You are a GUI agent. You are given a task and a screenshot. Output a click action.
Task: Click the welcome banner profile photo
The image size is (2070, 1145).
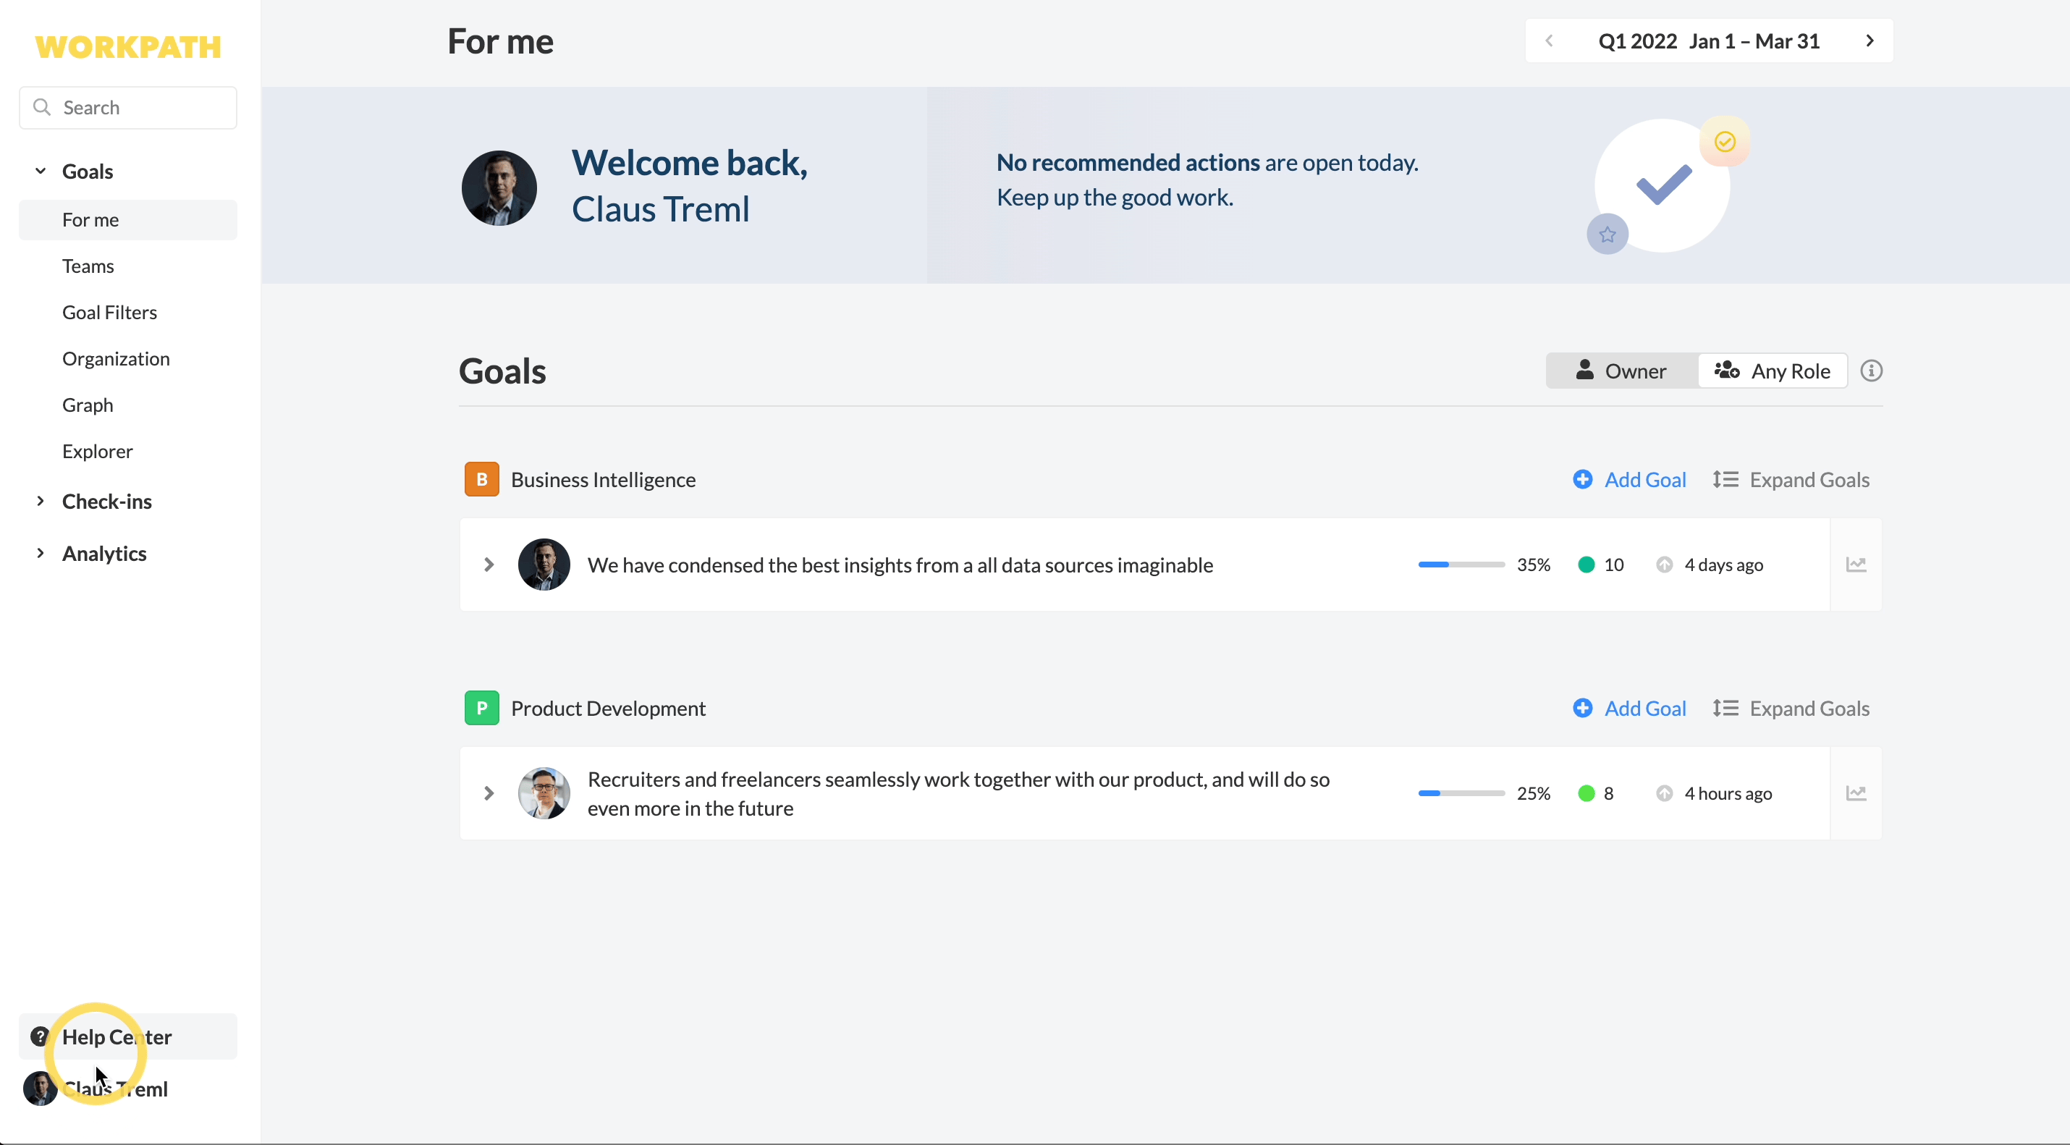pos(499,188)
